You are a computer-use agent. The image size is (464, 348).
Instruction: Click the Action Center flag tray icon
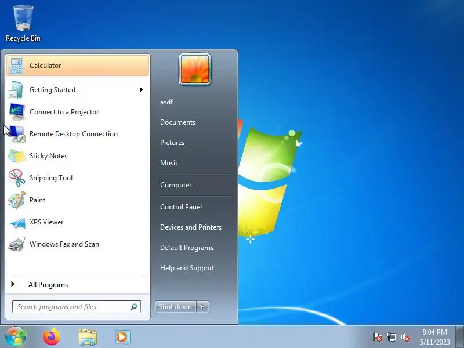377,337
